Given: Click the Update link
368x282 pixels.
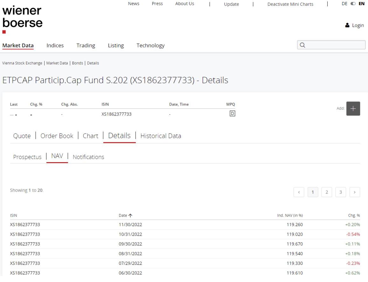Looking at the screenshot, I should coord(232,4).
